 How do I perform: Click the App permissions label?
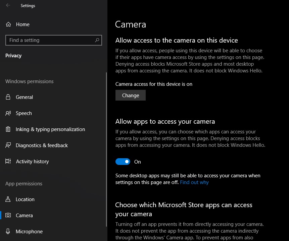coord(24,184)
